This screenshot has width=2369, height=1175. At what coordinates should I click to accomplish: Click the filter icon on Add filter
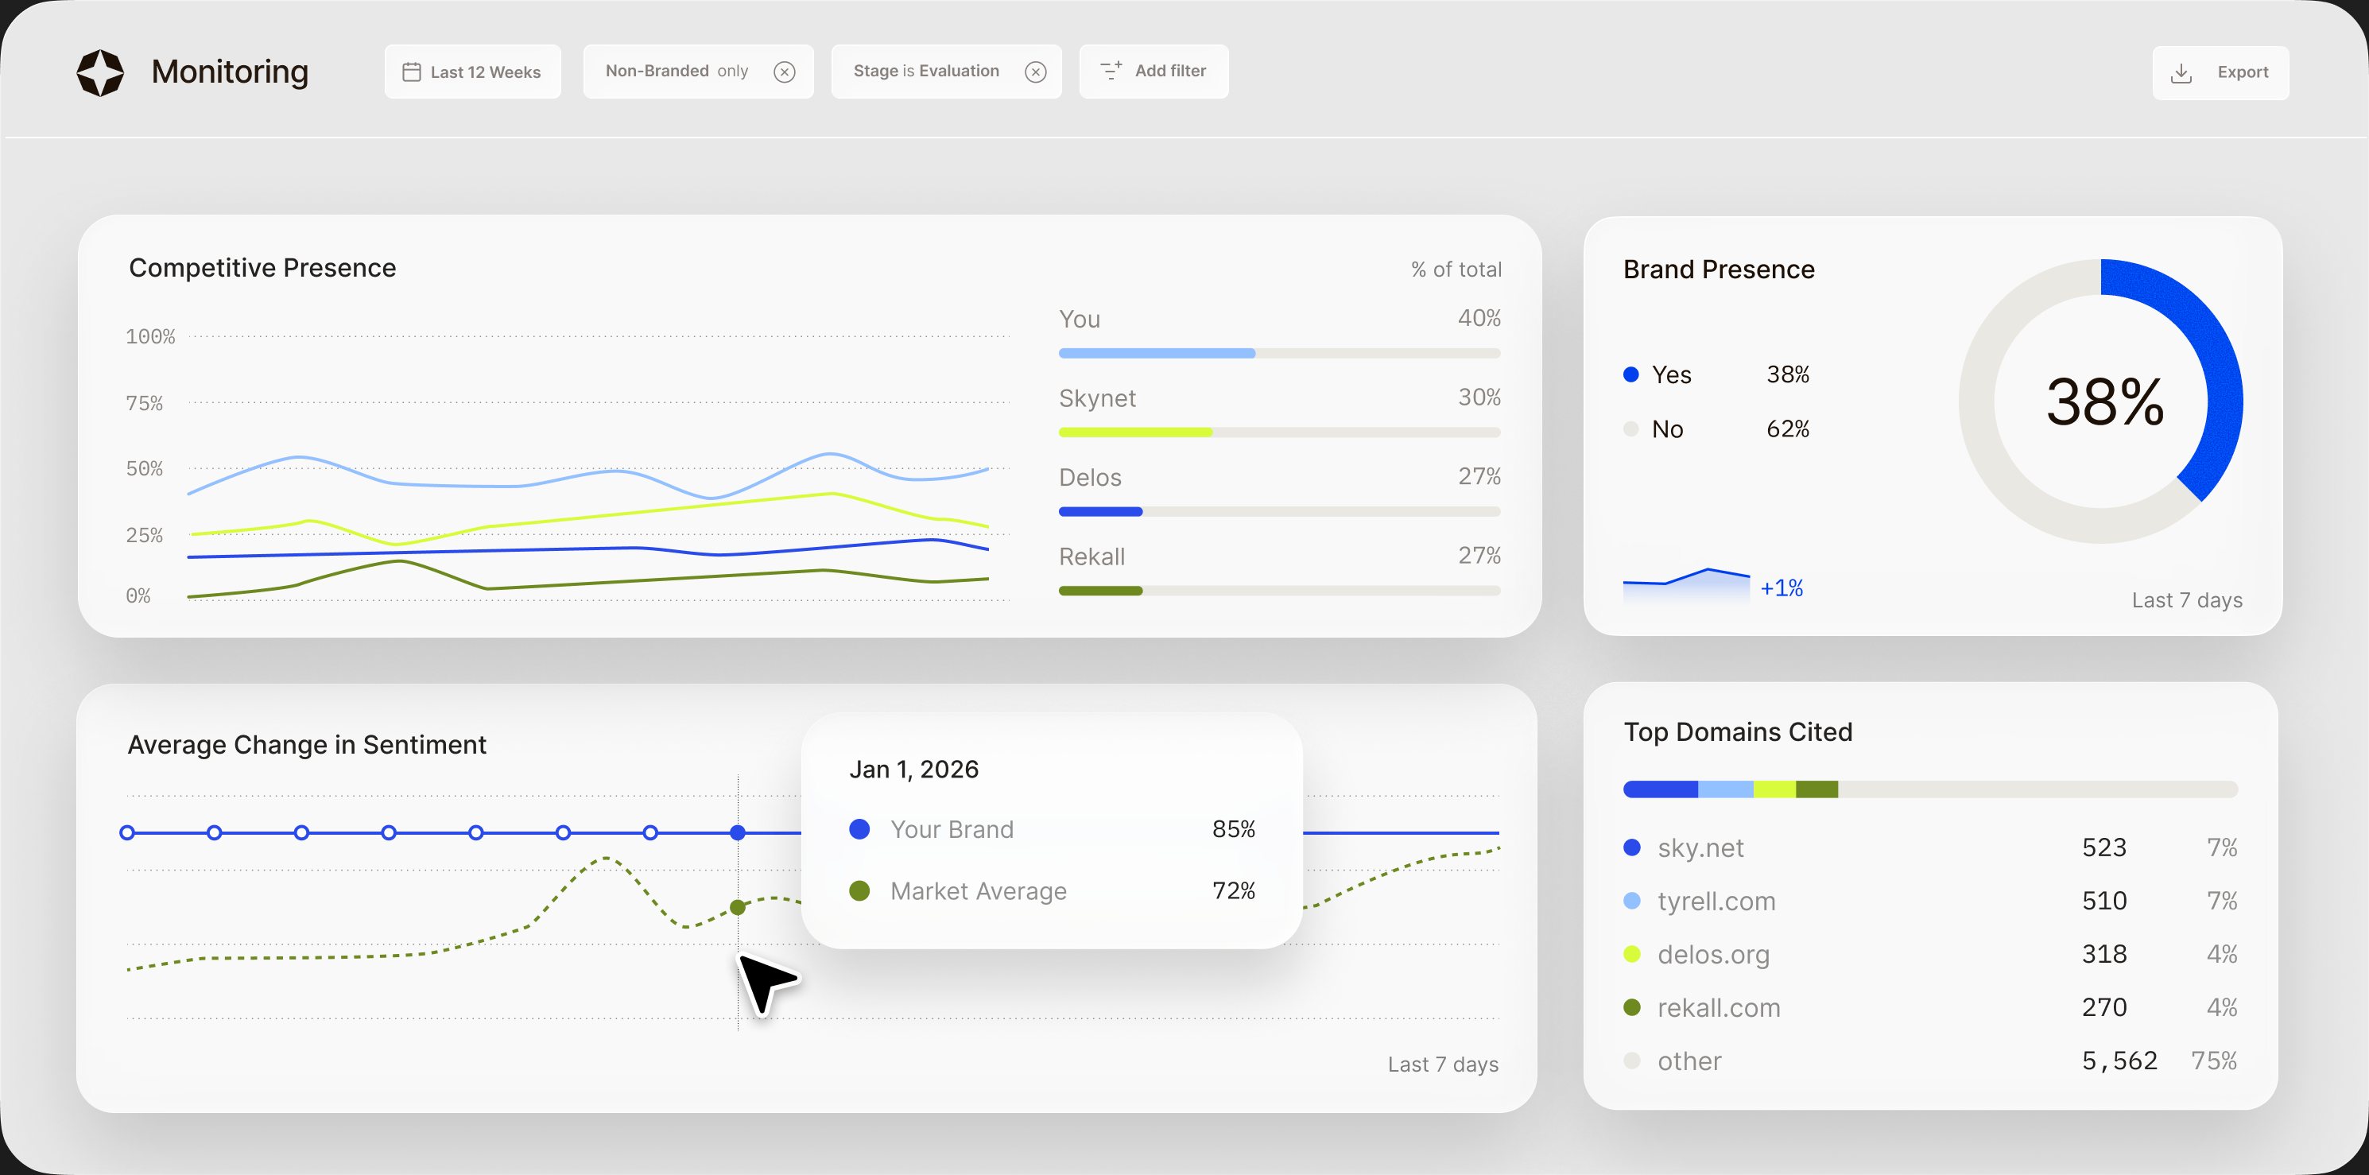coord(1110,71)
